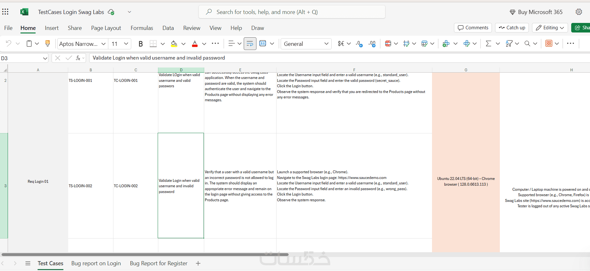The image size is (590, 271).
Task: Open ribbon overflow more options
Action: 571,44
